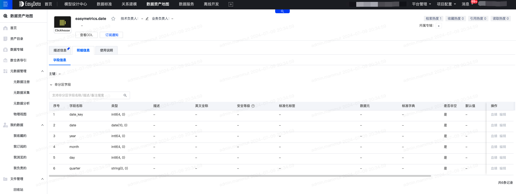Click the 收藏热度 0 tag
The height and width of the screenshot is (194, 516).
pos(456,19)
